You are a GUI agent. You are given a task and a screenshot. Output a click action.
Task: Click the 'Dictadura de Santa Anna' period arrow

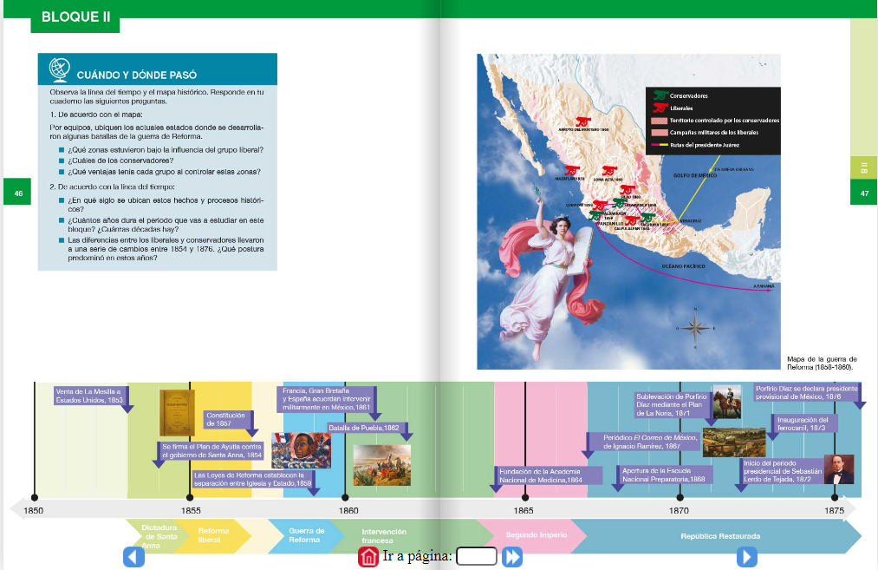(x=159, y=536)
